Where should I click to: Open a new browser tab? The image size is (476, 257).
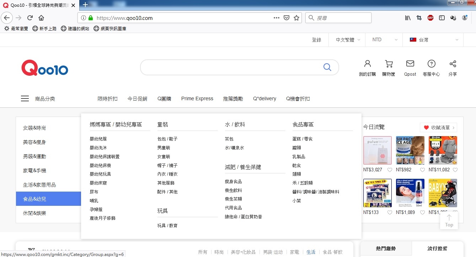click(85, 5)
